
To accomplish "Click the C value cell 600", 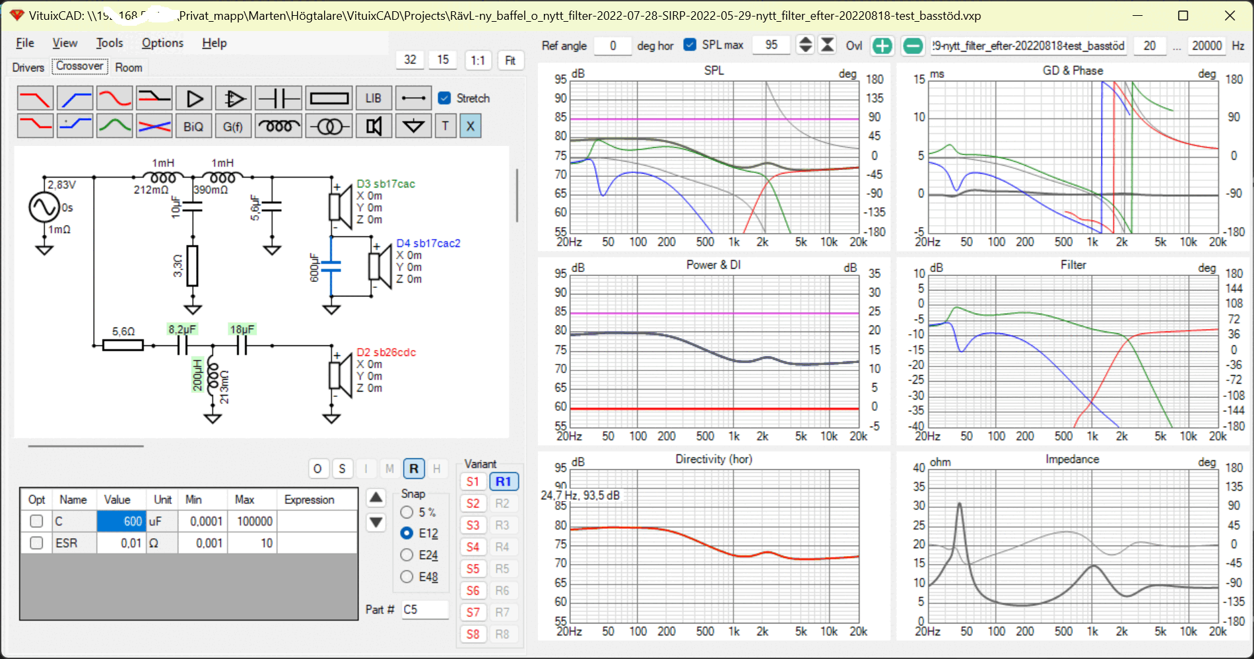I will pos(120,521).
